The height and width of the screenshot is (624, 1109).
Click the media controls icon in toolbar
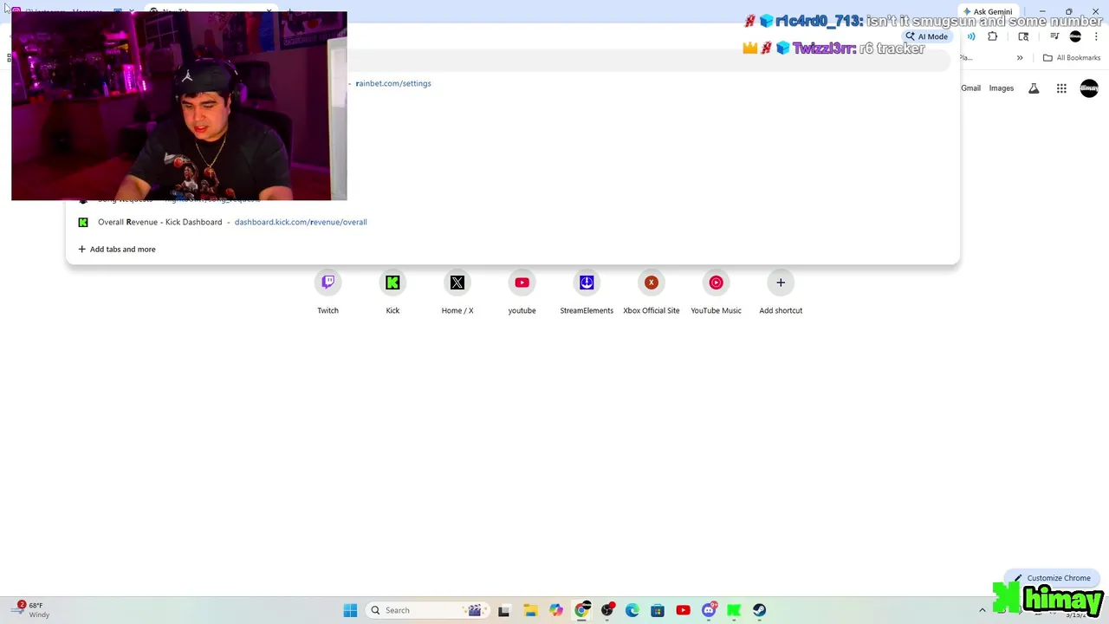(x=1054, y=36)
